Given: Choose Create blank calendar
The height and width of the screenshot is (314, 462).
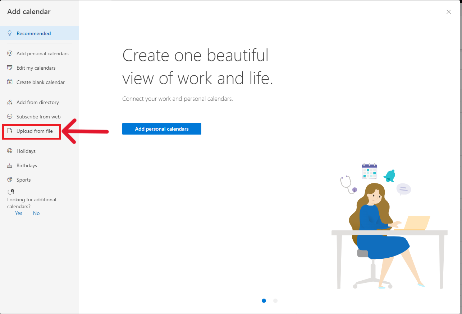Looking at the screenshot, I should (40, 82).
